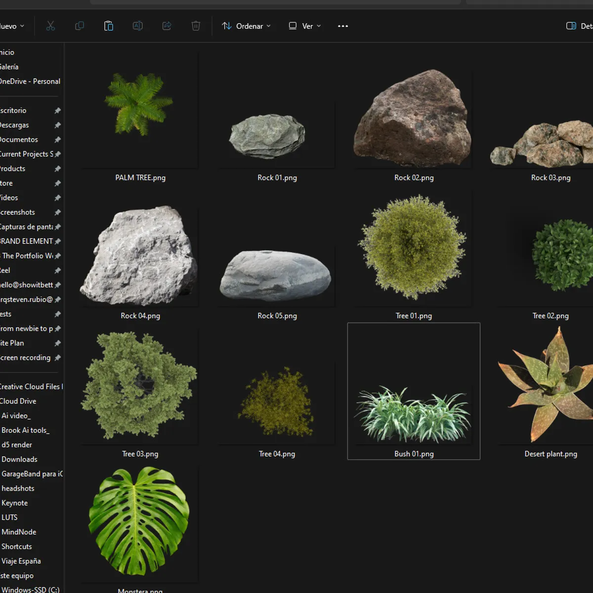The image size is (593, 593).
Task: Click the Delete trash icon
Action: 196,26
